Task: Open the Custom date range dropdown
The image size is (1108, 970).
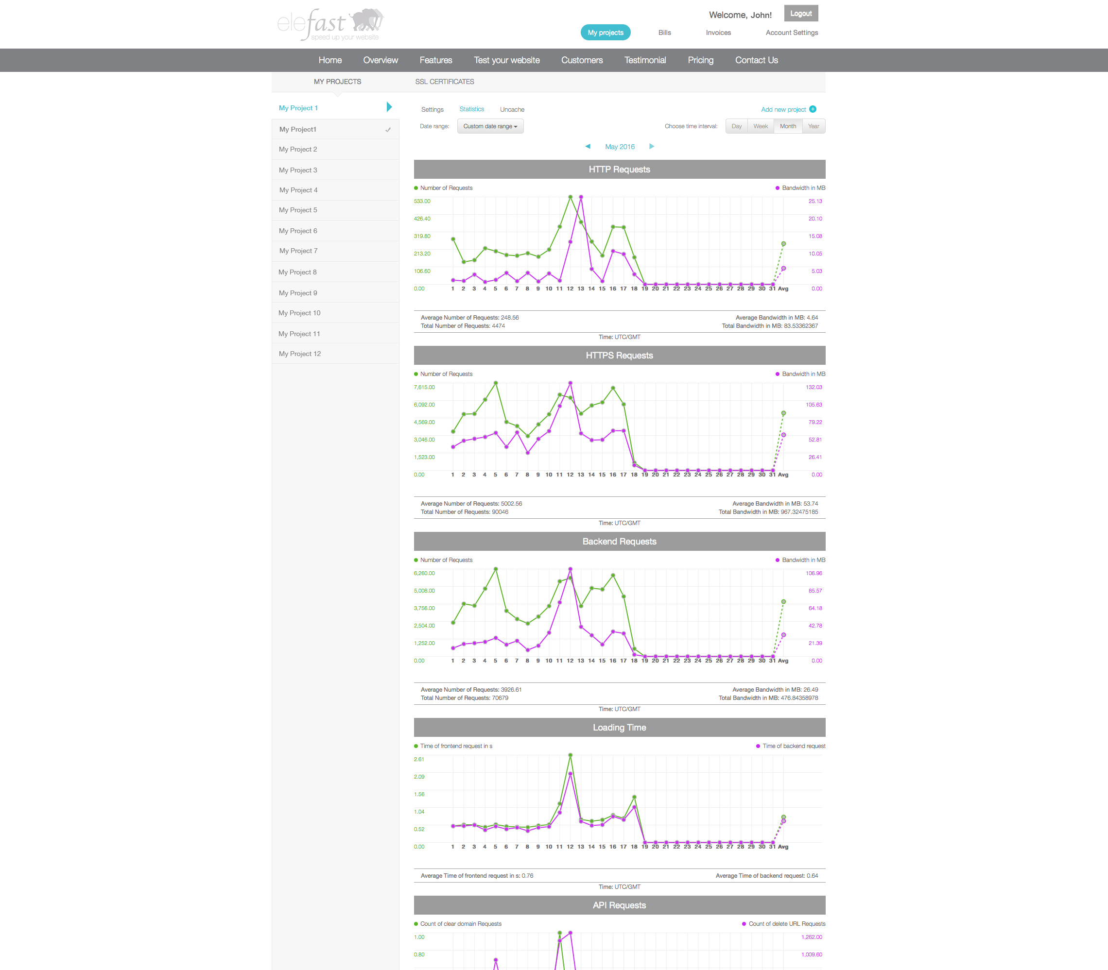Action: (x=490, y=127)
